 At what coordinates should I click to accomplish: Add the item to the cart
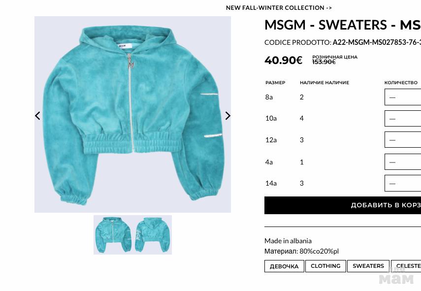(x=343, y=205)
